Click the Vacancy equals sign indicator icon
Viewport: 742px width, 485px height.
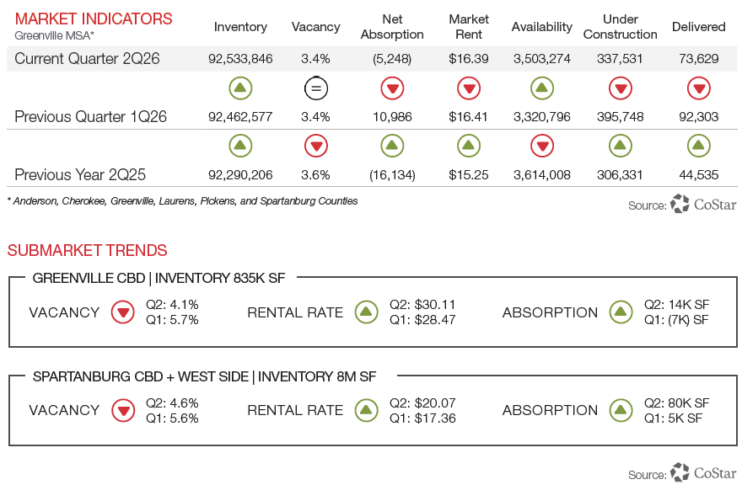(x=316, y=88)
